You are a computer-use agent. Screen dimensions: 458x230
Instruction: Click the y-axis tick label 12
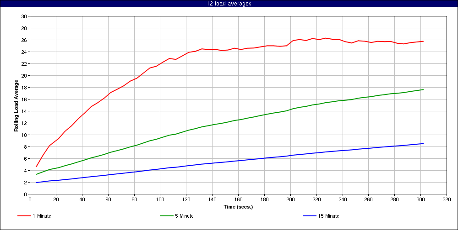24,123
